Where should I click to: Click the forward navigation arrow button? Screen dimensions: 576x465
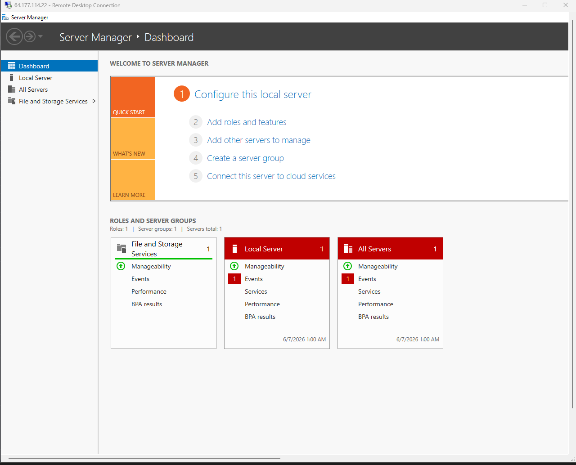coord(30,36)
